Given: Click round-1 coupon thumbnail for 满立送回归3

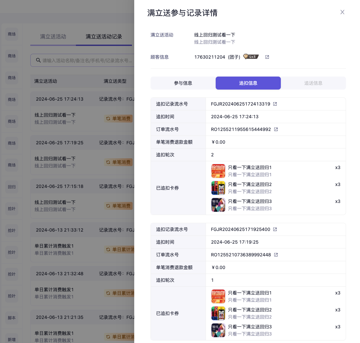Looking at the screenshot, I should [x=218, y=330].
